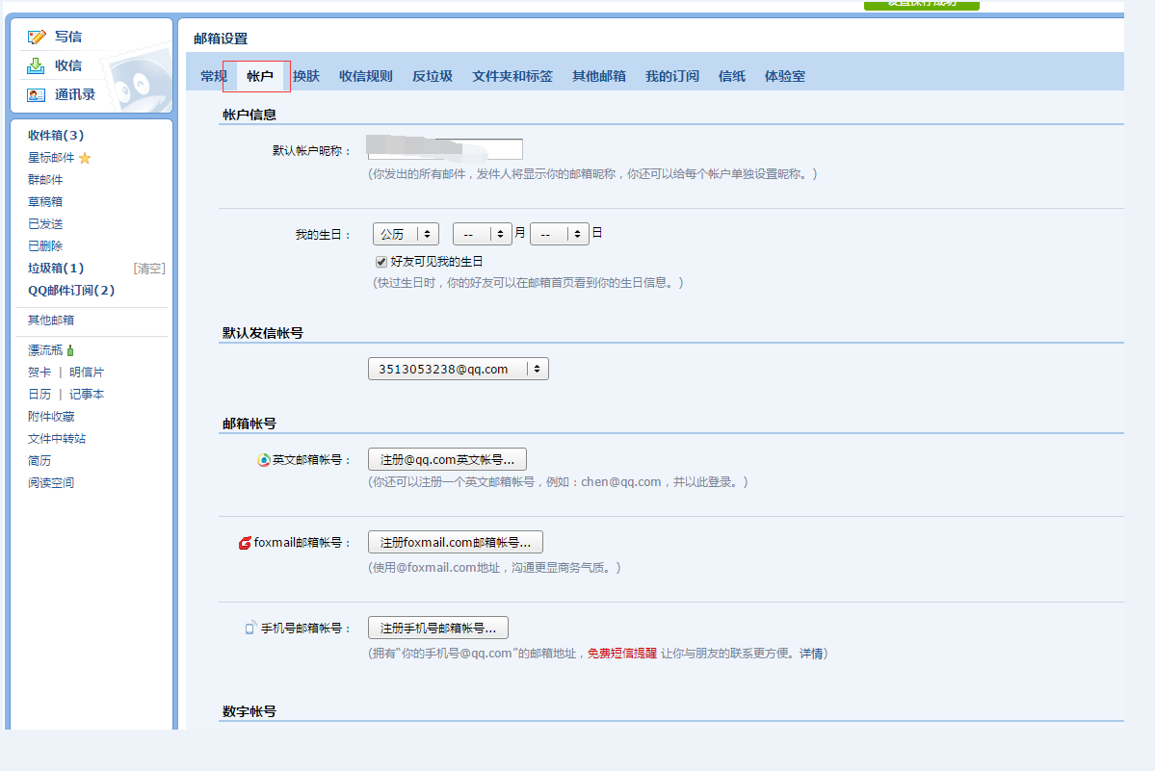Screen dimensions: 1155x771
Task: Switch to the 反垃圾 settings tab
Action: coord(432,76)
